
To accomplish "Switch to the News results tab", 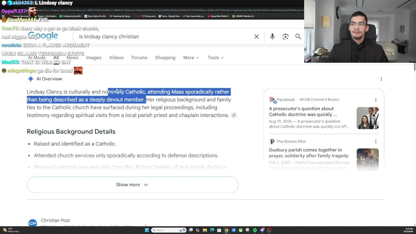I will (72, 58).
